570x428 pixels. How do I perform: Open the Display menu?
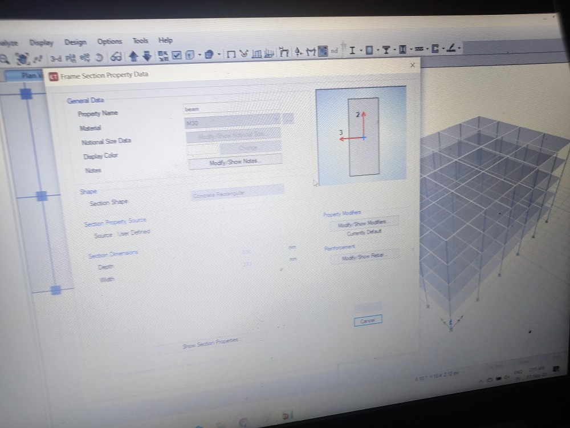tap(42, 41)
